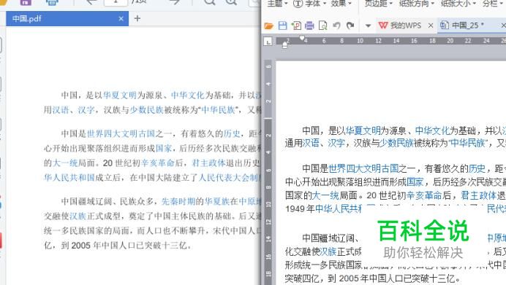The height and width of the screenshot is (285, 506).
Task: Click the left indent marker on the ruler
Action: [x=284, y=45]
